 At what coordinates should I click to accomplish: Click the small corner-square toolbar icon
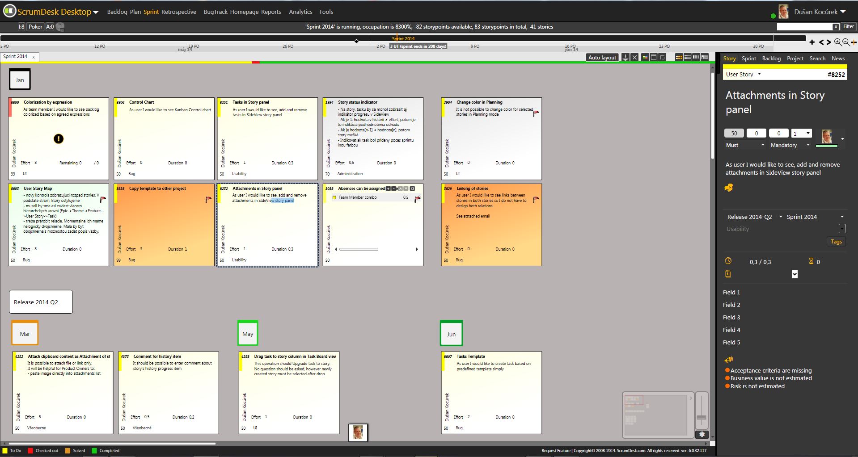(x=663, y=57)
